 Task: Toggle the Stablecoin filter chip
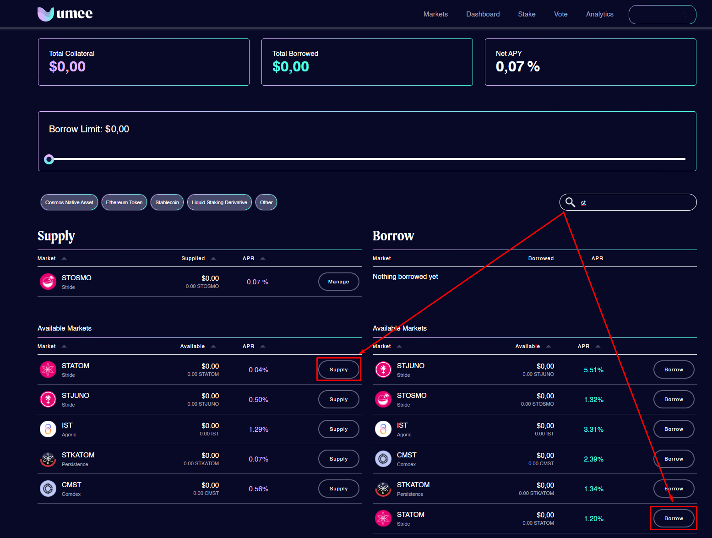pos(167,202)
